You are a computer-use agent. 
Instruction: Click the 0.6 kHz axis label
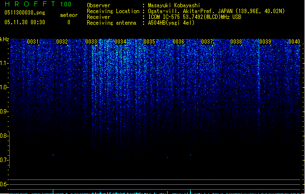(x=4, y=184)
